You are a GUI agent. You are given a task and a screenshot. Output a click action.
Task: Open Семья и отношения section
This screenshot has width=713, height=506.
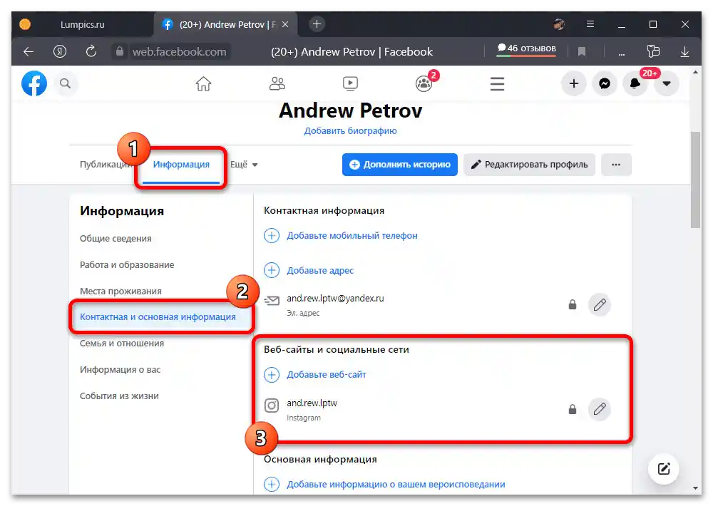point(122,344)
